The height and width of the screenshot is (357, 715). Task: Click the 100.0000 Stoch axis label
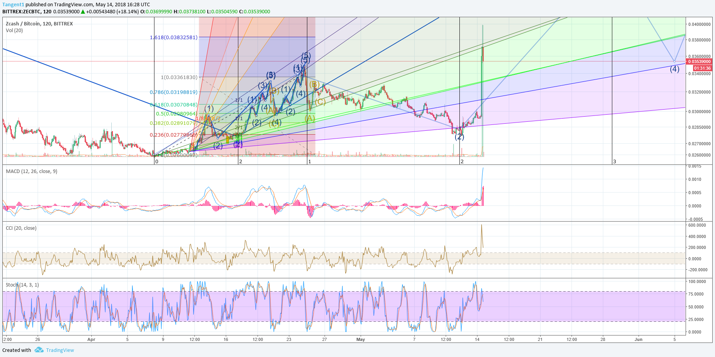(x=697, y=281)
